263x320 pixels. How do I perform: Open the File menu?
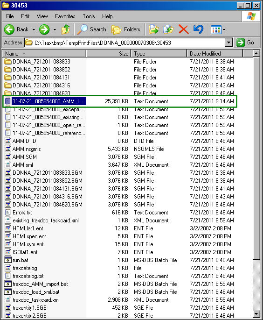tap(10, 16)
